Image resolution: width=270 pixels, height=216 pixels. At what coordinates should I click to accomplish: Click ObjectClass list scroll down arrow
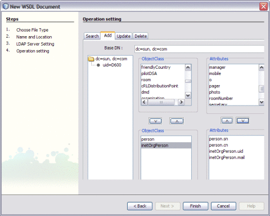point(188,95)
